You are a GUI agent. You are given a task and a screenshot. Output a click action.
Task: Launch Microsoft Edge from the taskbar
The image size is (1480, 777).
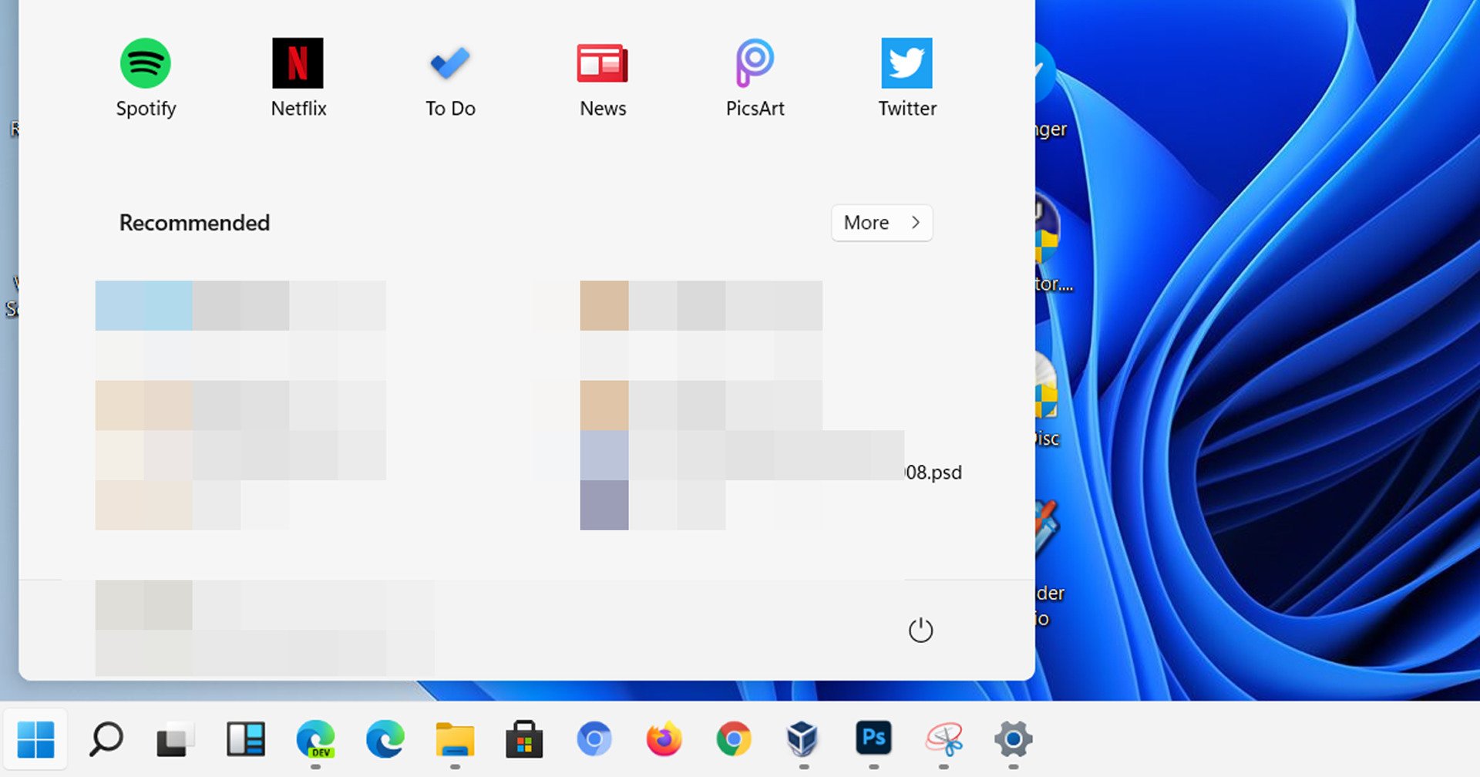tap(385, 740)
